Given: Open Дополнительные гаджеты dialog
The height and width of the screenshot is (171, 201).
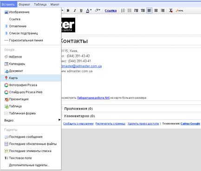Looking at the screenshot, I should click(x=31, y=165).
